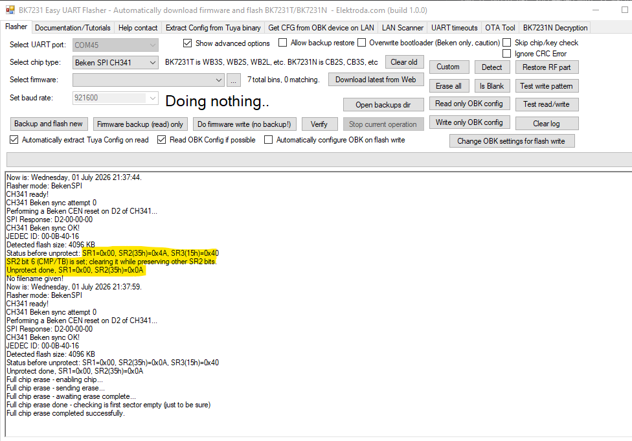Image resolution: width=632 pixels, height=441 pixels.
Task: Expand the Select firmware dropdown
Action: (x=148, y=80)
